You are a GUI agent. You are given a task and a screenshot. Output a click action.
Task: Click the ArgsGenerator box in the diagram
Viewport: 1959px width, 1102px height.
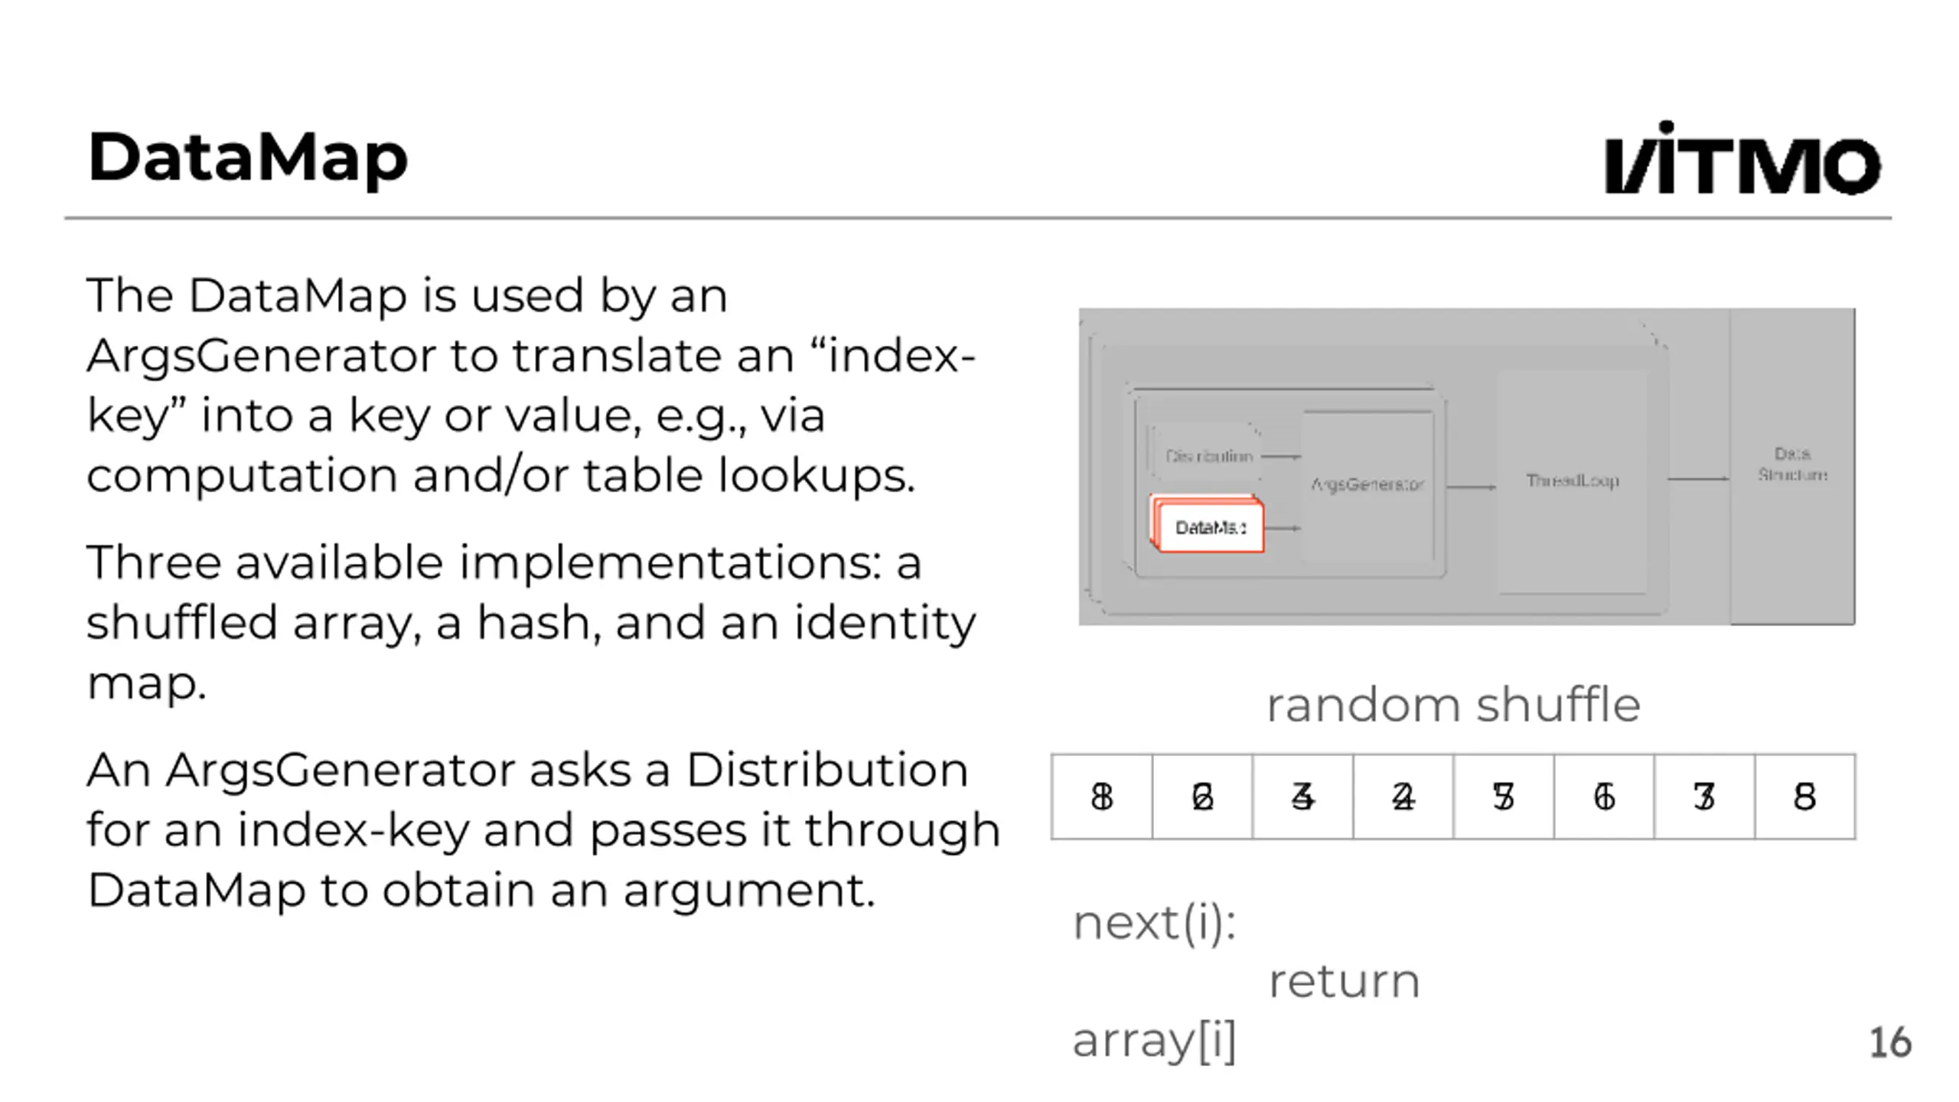click(x=1367, y=484)
